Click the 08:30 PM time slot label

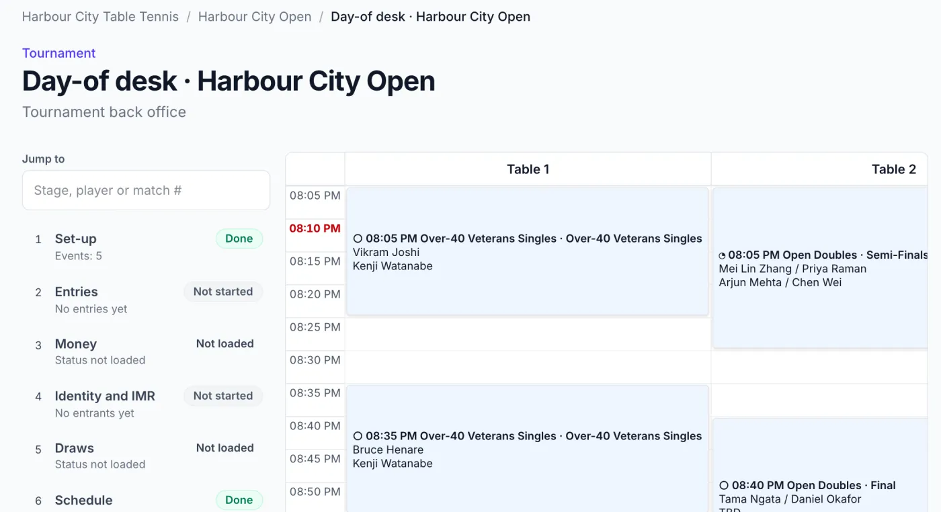[x=315, y=360]
